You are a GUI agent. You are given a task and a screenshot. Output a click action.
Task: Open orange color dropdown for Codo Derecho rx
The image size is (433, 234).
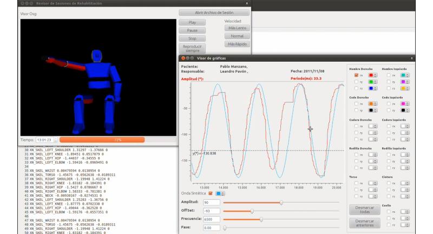click(x=372, y=103)
